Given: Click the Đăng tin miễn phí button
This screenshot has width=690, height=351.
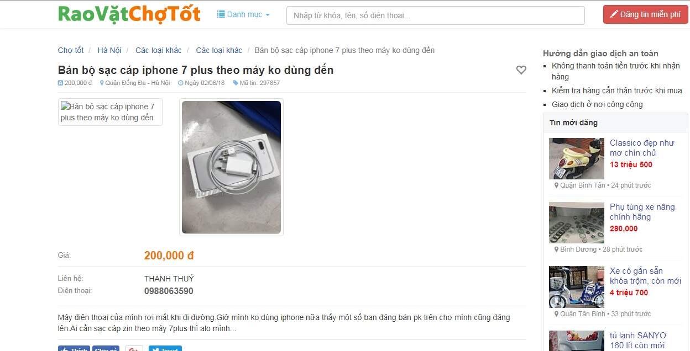Looking at the screenshot, I should point(645,14).
